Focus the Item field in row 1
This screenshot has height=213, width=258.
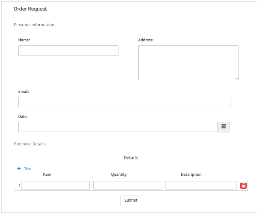(55, 185)
